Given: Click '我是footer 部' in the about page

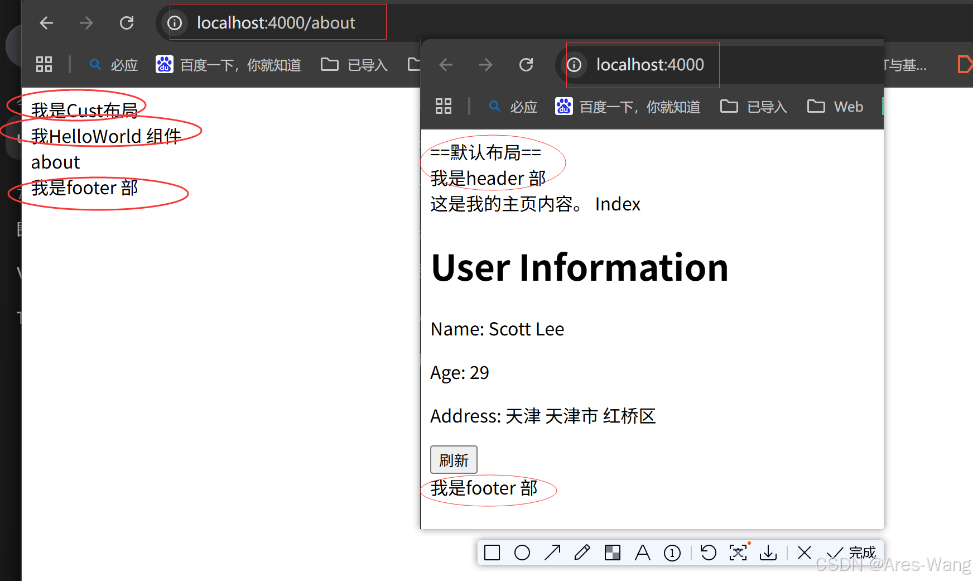Looking at the screenshot, I should point(84,188).
